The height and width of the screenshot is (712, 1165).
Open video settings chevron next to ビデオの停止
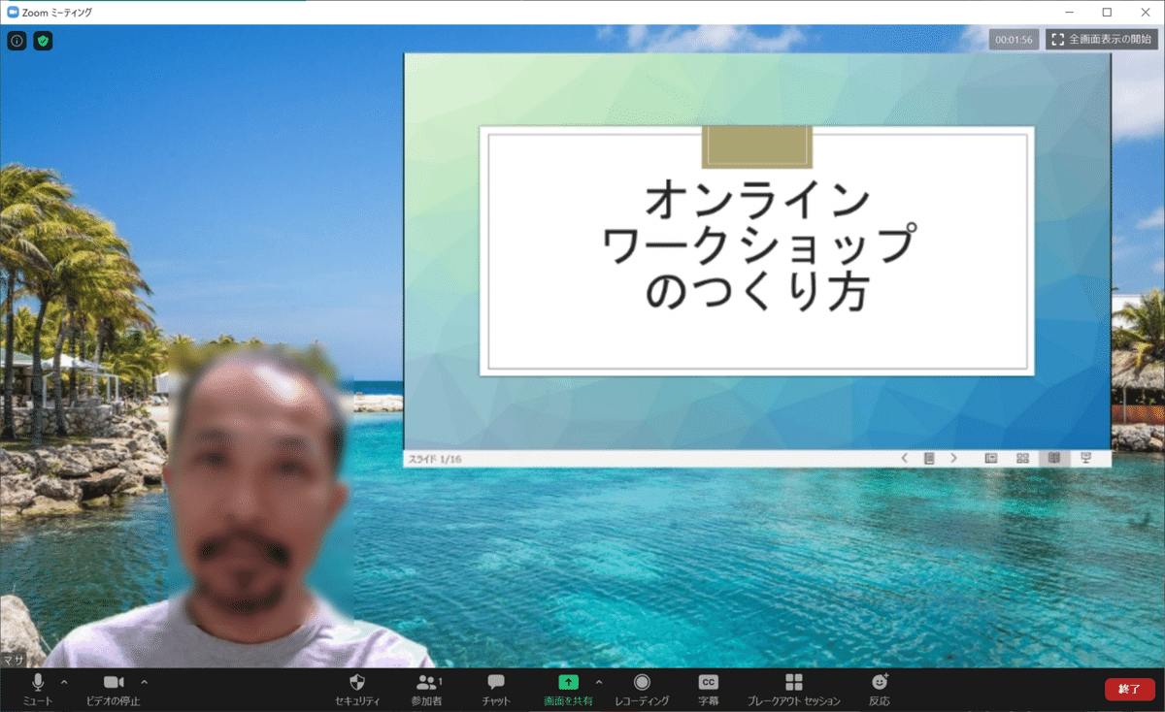[142, 682]
